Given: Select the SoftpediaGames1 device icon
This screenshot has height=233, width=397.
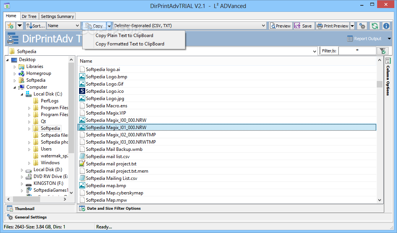Looking at the screenshot, I should tap(29, 190).
